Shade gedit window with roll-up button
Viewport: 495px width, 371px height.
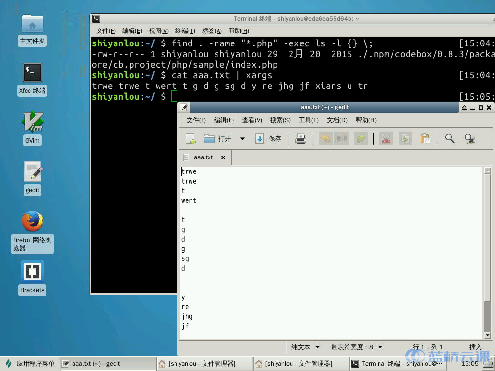pyautogui.click(x=464, y=108)
